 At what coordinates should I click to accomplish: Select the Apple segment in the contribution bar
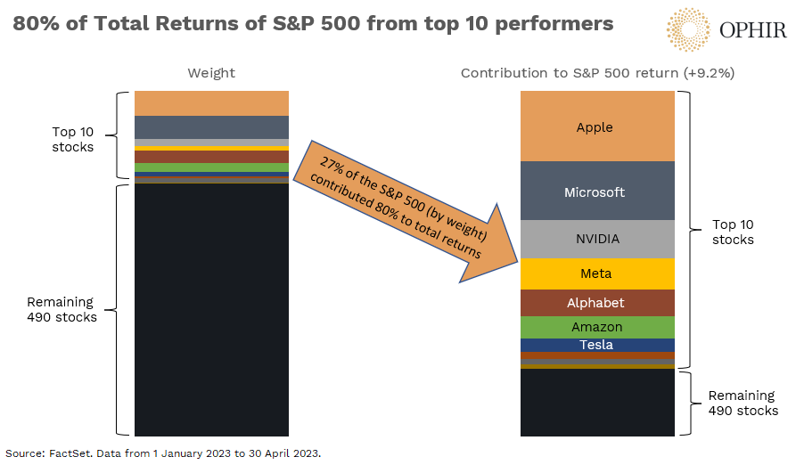[595, 126]
